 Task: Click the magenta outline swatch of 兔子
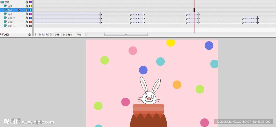(x=30, y=14)
